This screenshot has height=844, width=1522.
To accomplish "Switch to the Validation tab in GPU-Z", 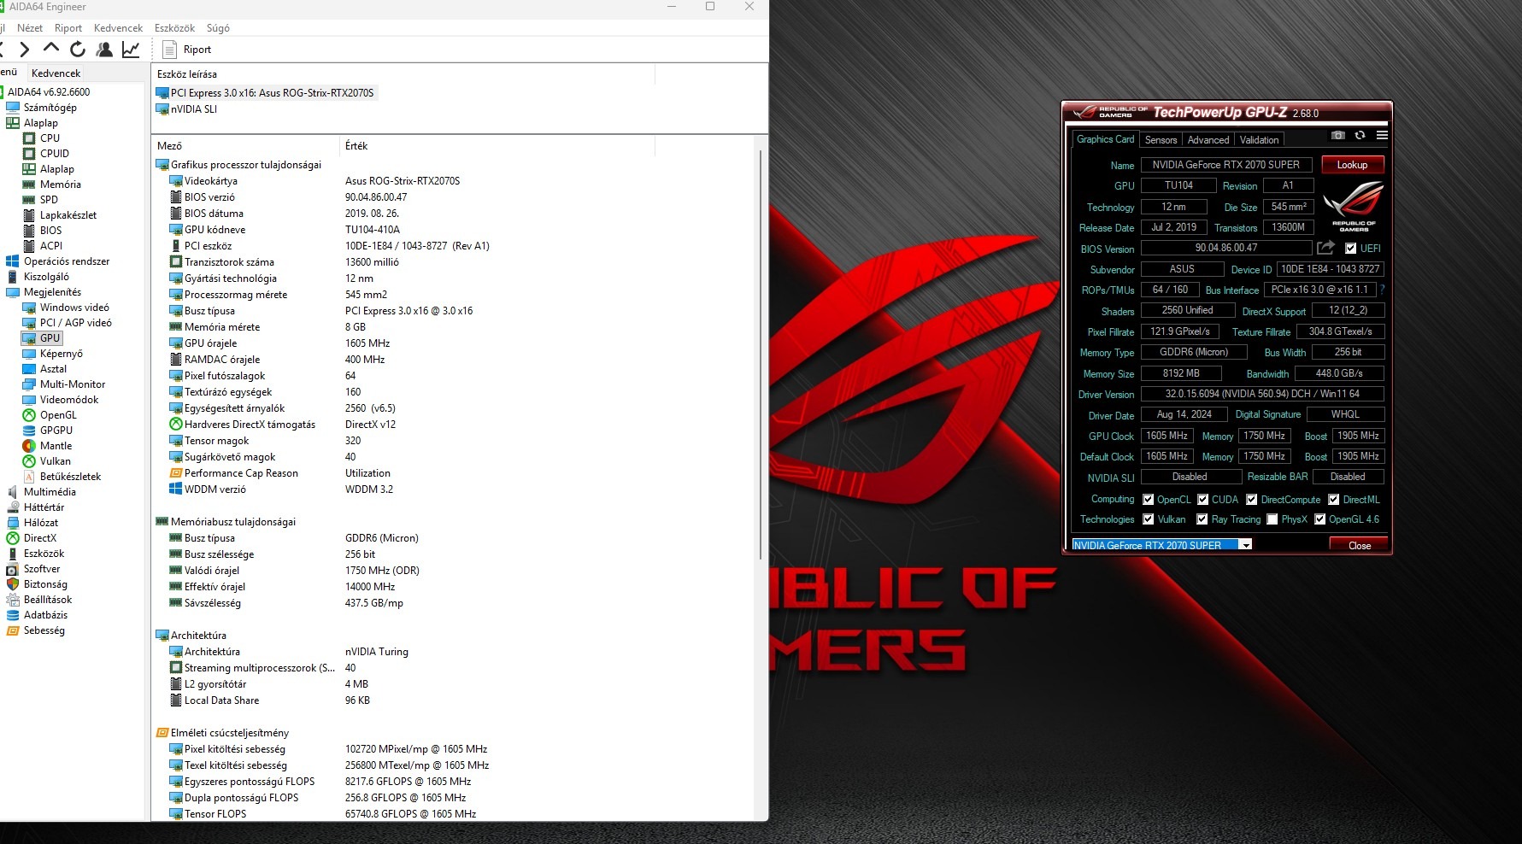I will 1259,140.
